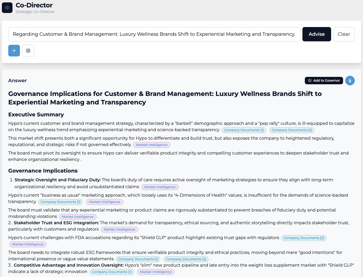Click the main 'Governance Implications for Customer' title
The width and height of the screenshot is (363, 277).
pos(165,98)
